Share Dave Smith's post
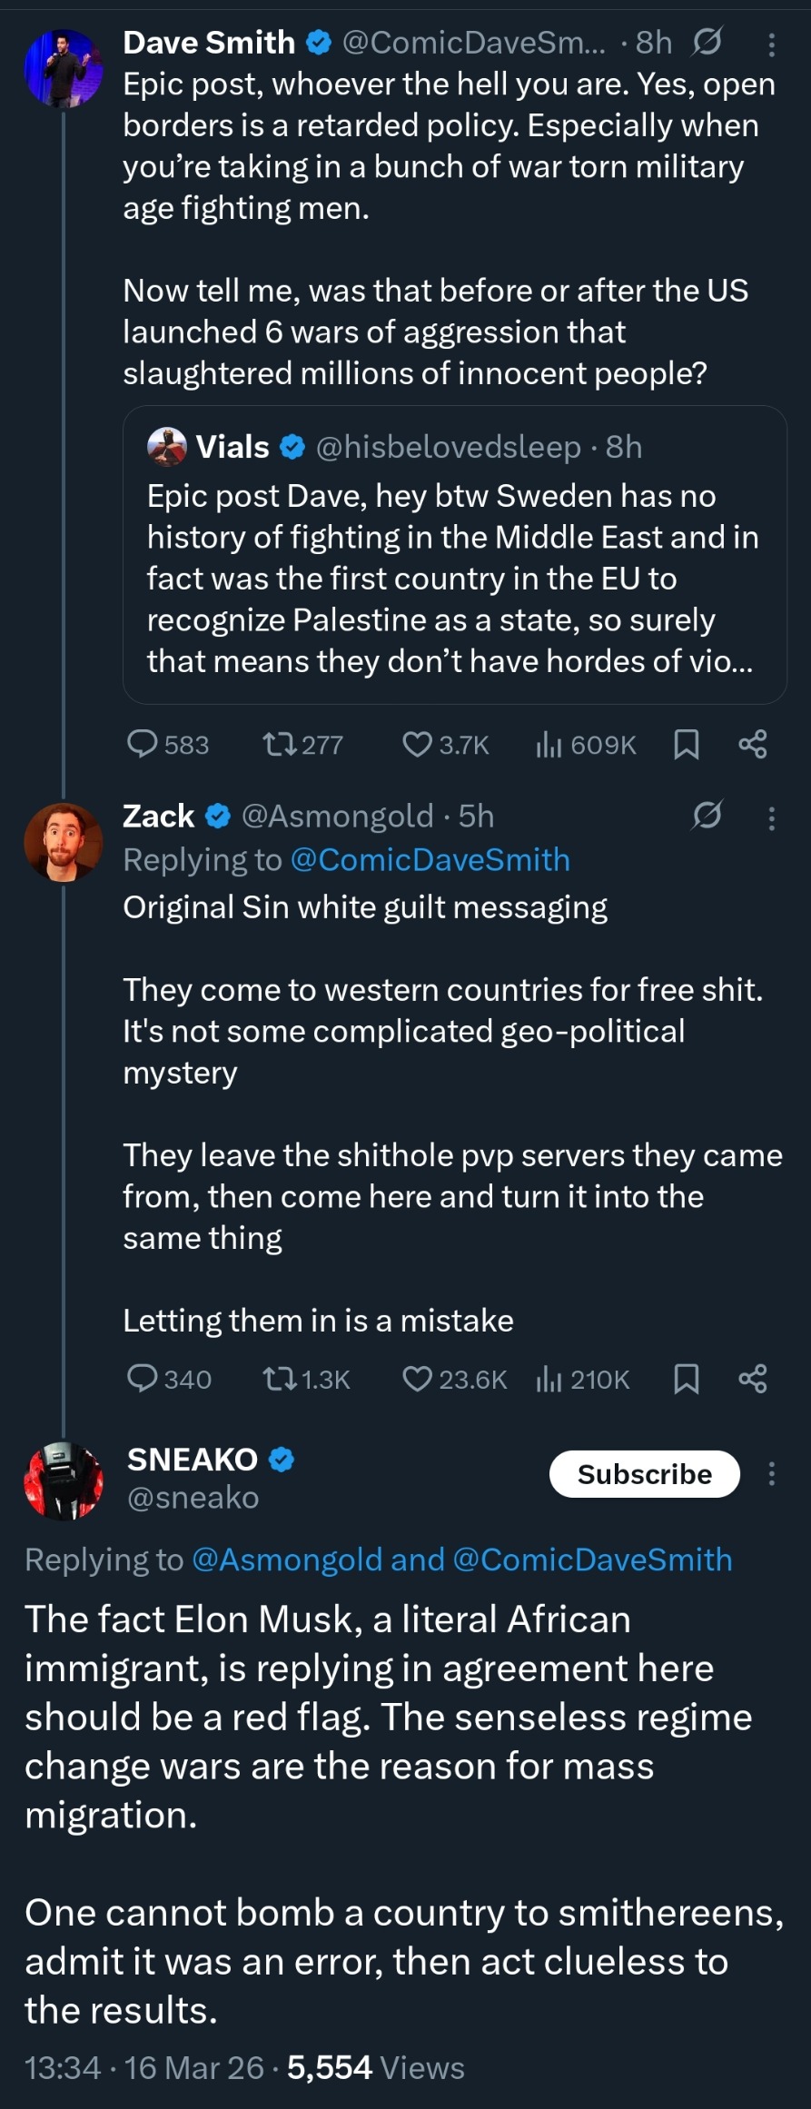 pyautogui.click(x=753, y=745)
